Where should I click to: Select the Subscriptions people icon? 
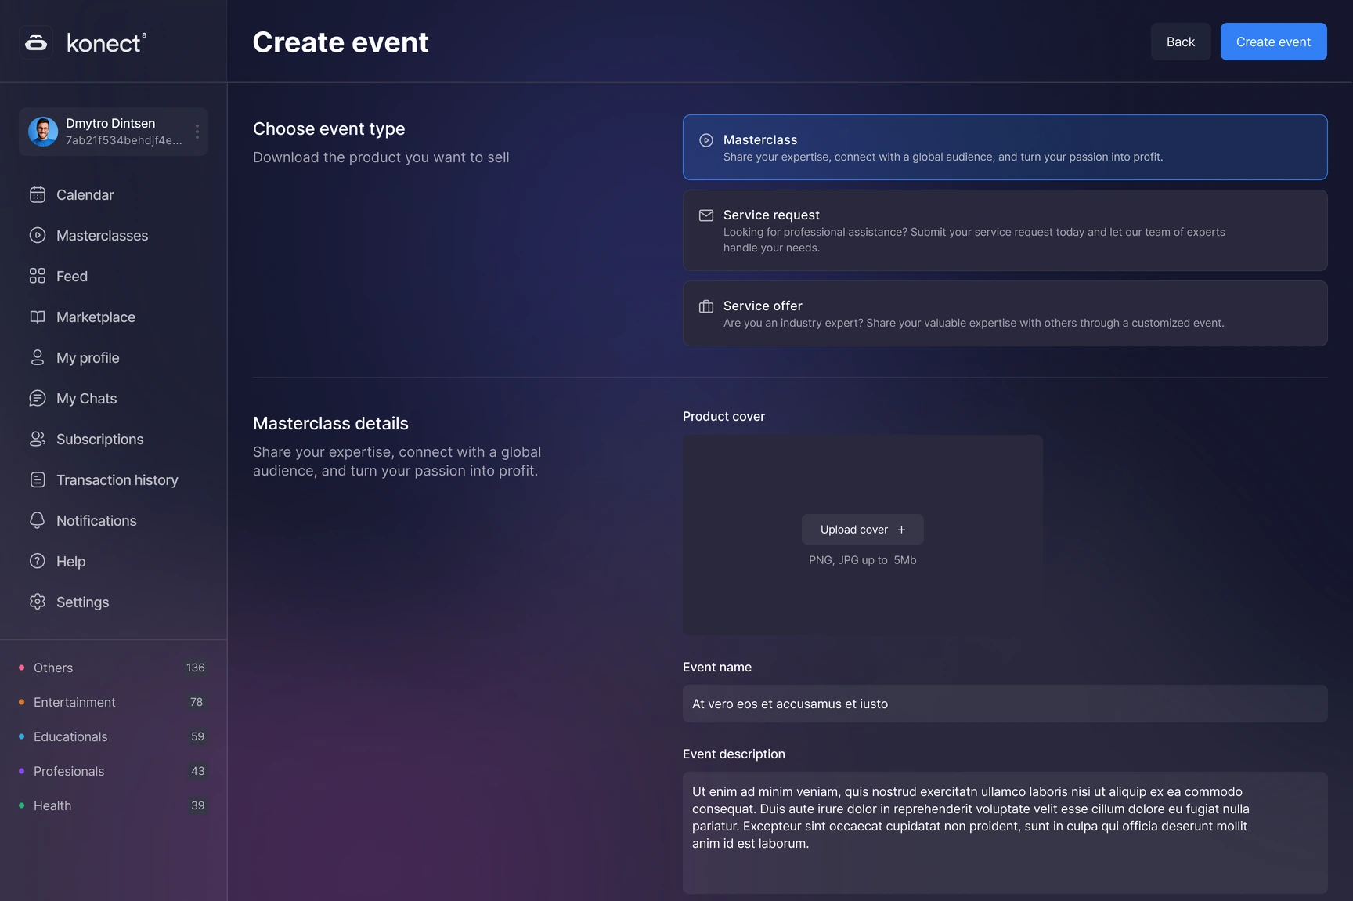38,439
